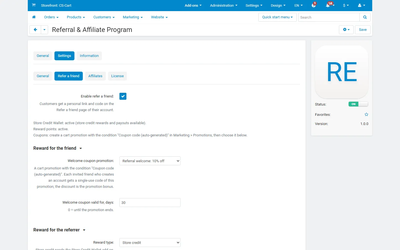Click the Referral & Affiliate Program title
Viewport: 400px width, 250px height.
pyautogui.click(x=92, y=30)
